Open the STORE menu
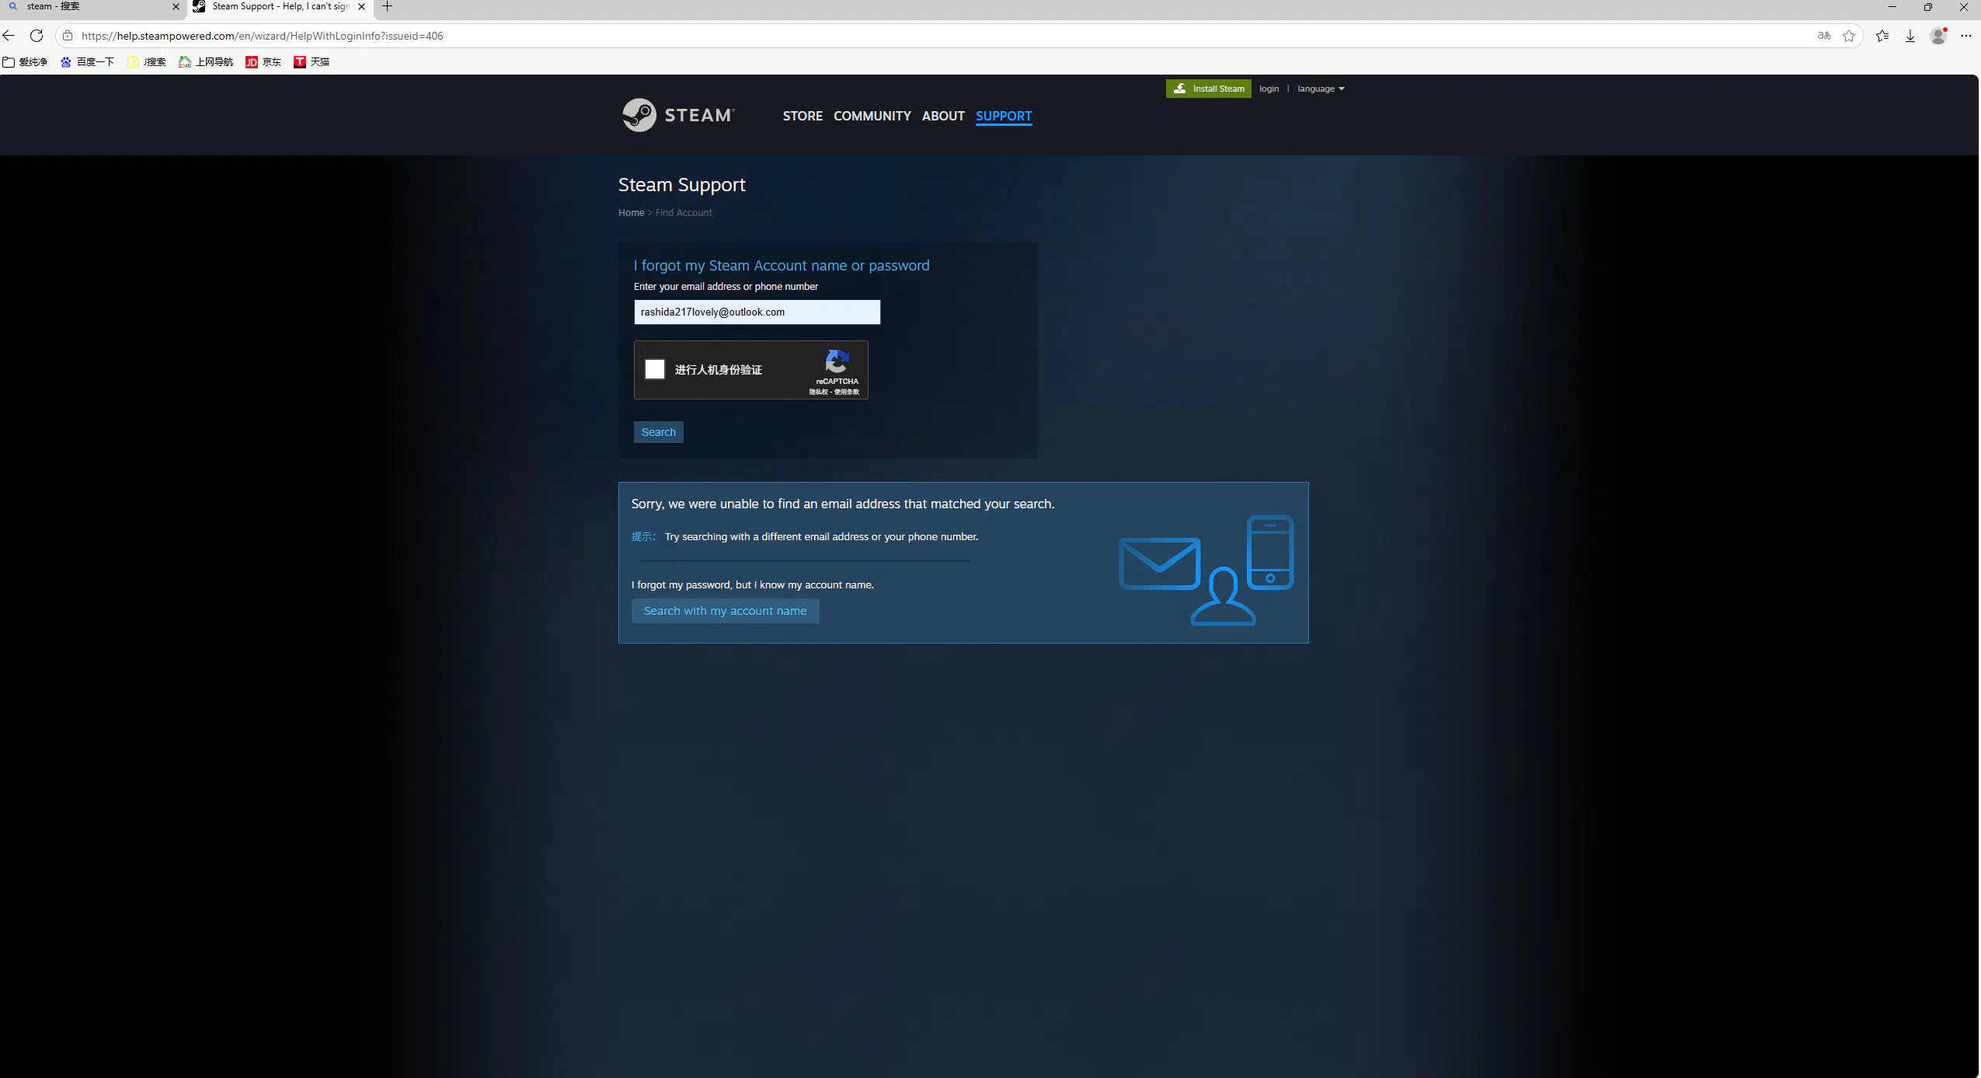The height and width of the screenshot is (1078, 1981). 802,116
